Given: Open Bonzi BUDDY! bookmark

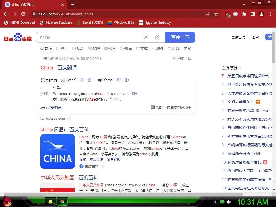Looking at the screenshot, I should [x=90, y=23].
